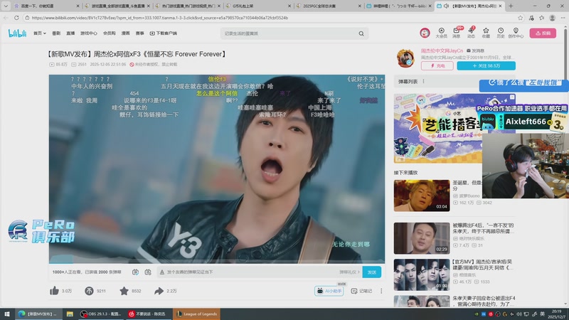The image size is (569, 320).
Task: Give a coin to the video
Action: pyautogui.click(x=89, y=291)
